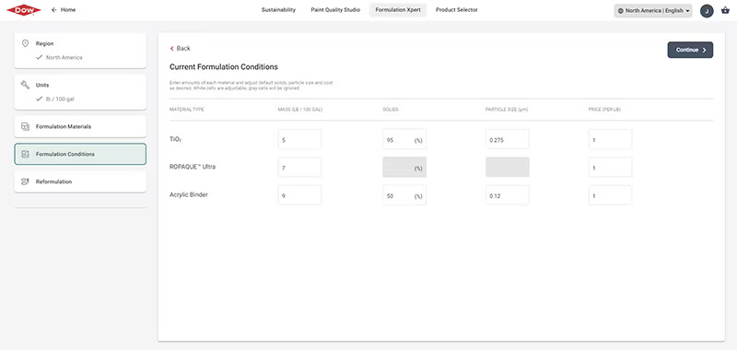This screenshot has width=737, height=350.
Task: Open the Region step card
Action: click(80, 51)
